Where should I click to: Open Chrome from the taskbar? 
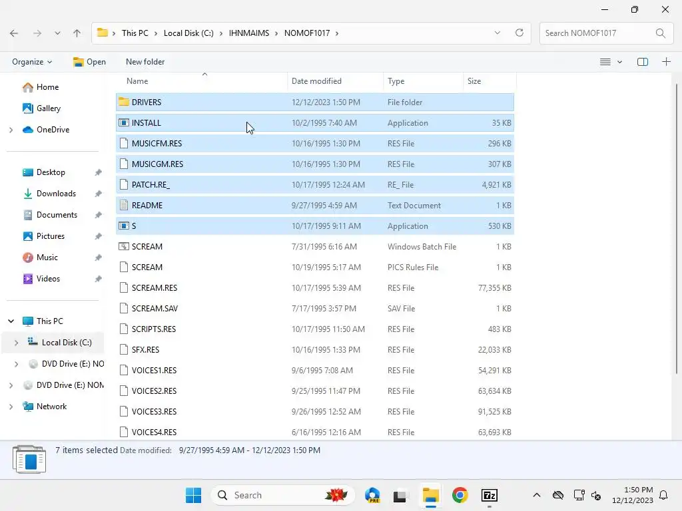coord(460,495)
